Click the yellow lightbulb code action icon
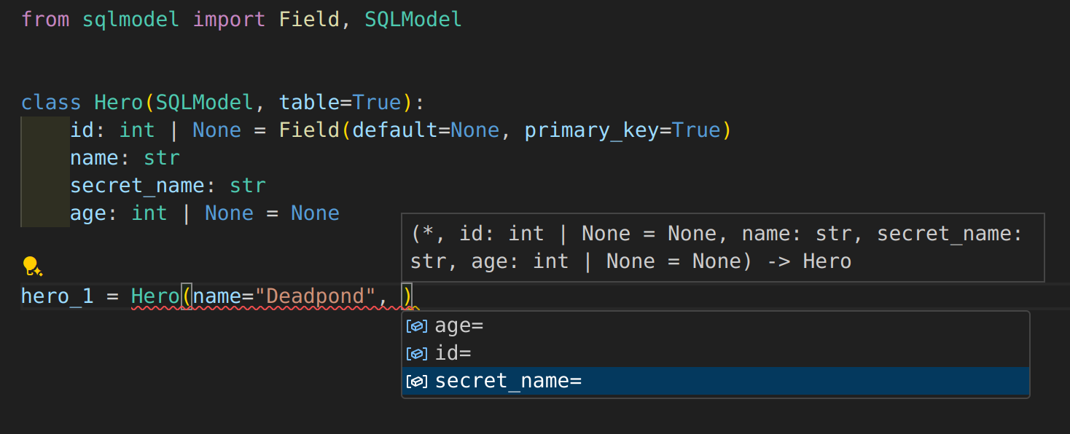Image resolution: width=1070 pixels, height=434 pixels. 31,266
